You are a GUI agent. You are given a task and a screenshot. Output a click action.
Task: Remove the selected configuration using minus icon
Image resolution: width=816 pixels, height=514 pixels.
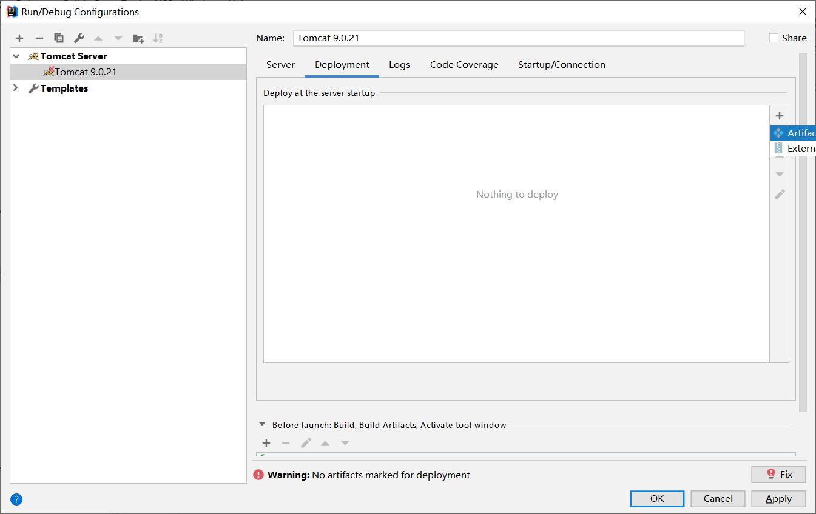click(x=39, y=38)
